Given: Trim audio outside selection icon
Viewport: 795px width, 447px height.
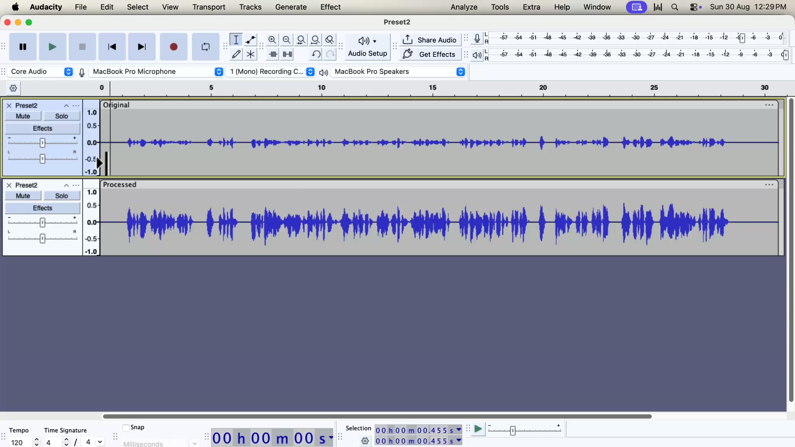Looking at the screenshot, I should [273, 54].
